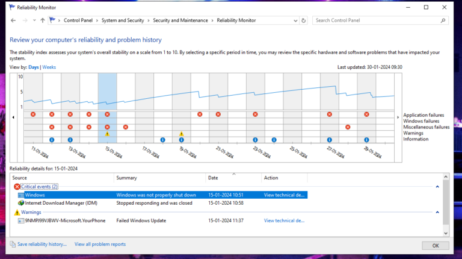Expand breadcrumb arrow before Control Panel
Screen dimensions: 462x259
pos(59,20)
